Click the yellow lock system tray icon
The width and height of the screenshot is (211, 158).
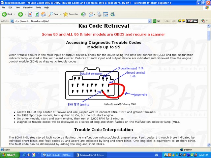[173, 155]
